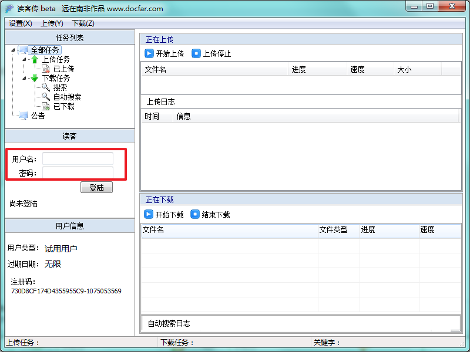Image resolution: width=470 pixels, height=352 pixels.
Task: Click the 开始下载 label
Action: point(169,215)
